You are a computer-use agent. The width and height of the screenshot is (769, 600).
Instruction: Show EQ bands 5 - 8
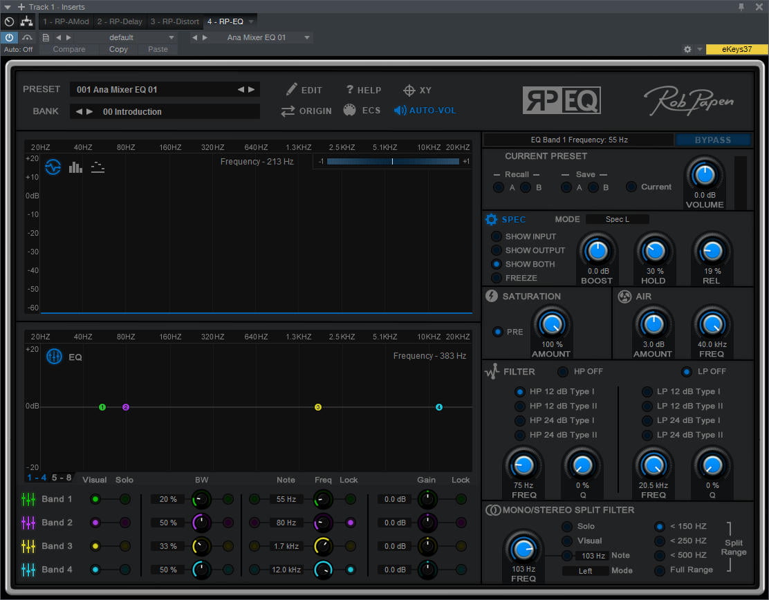click(x=62, y=478)
